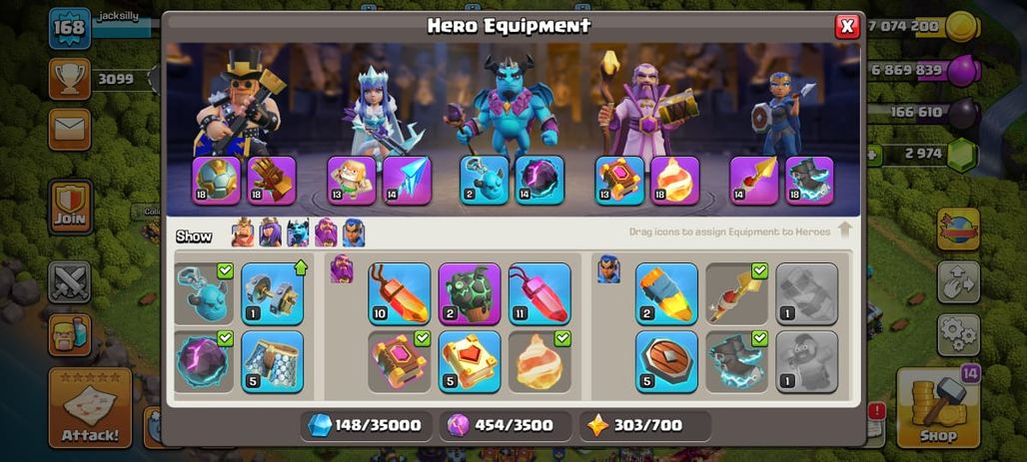Filter equipment by Archer Queen portrait

tap(270, 232)
